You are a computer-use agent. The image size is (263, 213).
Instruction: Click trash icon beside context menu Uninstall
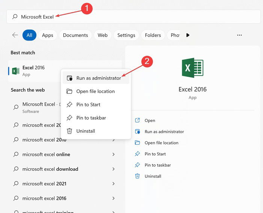70,131
